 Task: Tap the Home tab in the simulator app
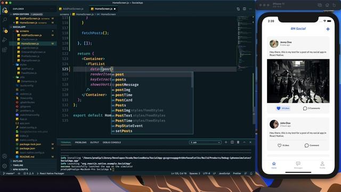coord(274,165)
